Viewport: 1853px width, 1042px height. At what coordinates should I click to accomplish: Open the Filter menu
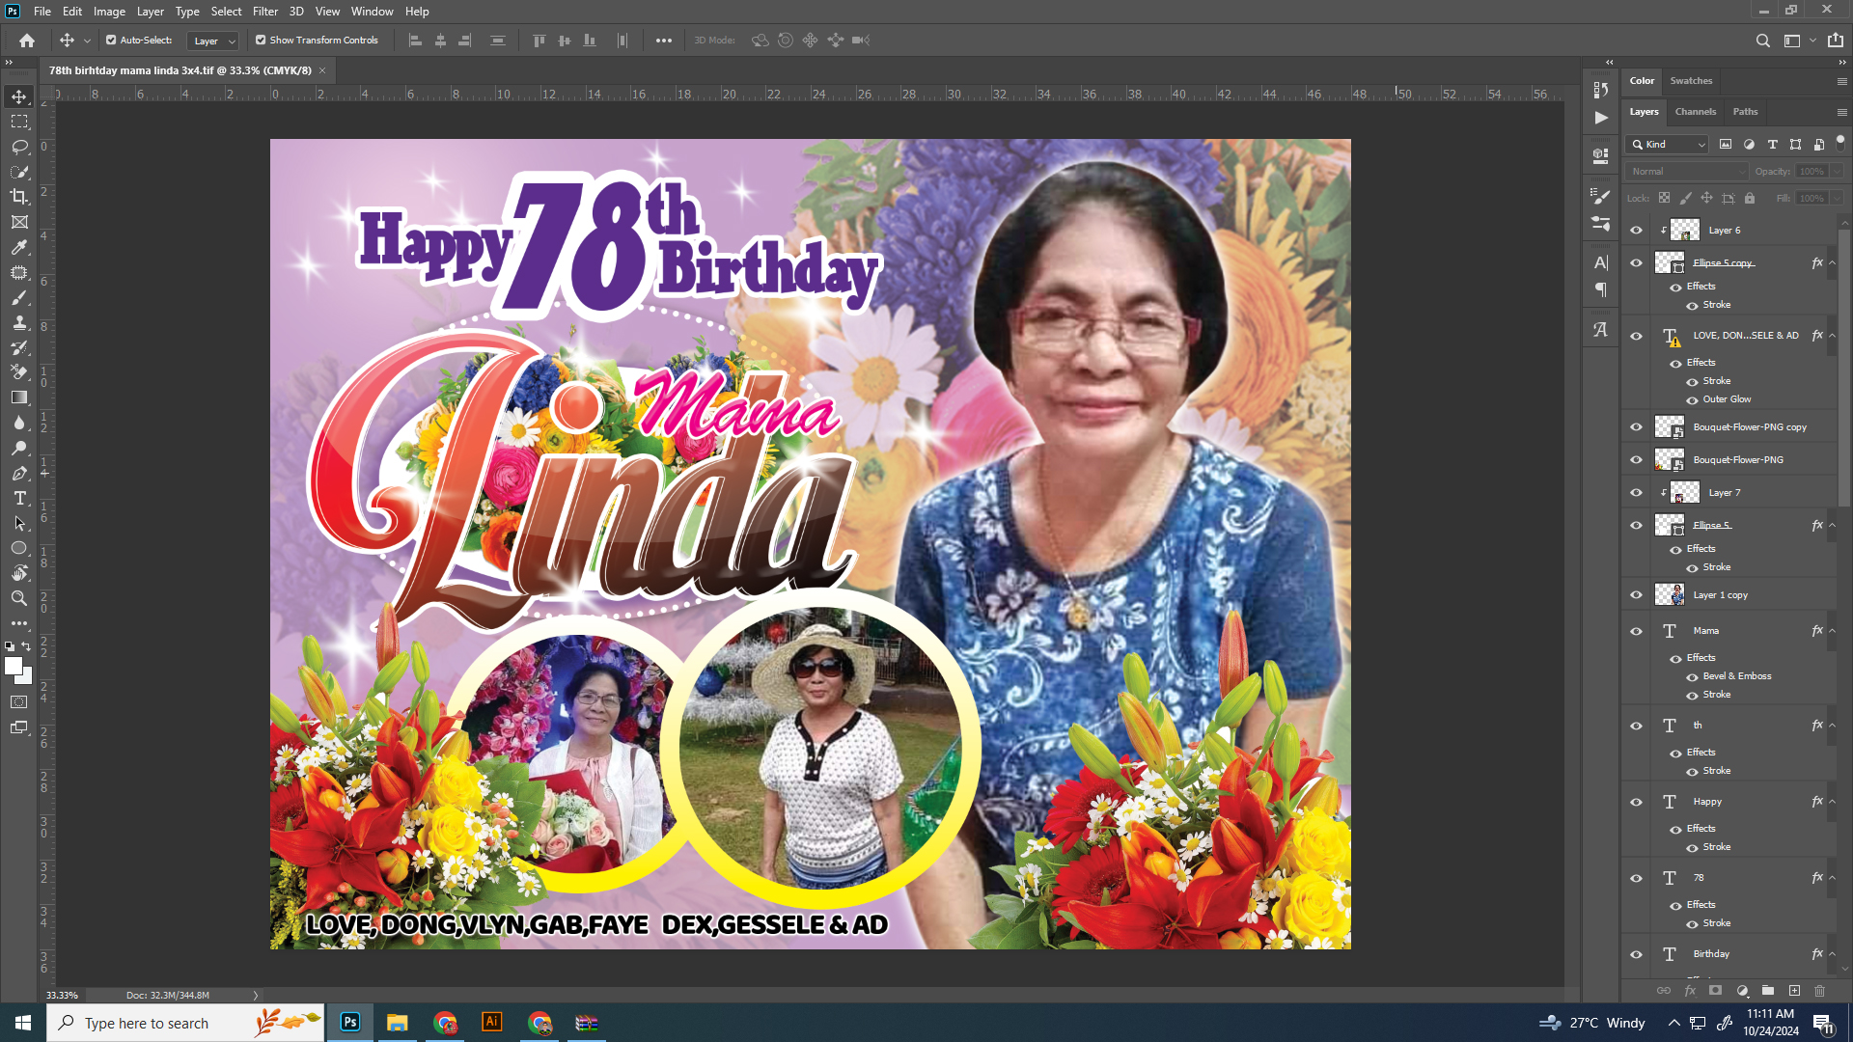[265, 12]
